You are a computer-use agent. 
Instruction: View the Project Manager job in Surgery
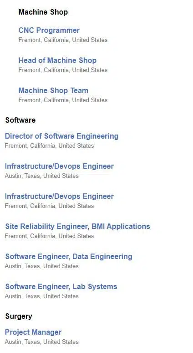tap(33, 332)
